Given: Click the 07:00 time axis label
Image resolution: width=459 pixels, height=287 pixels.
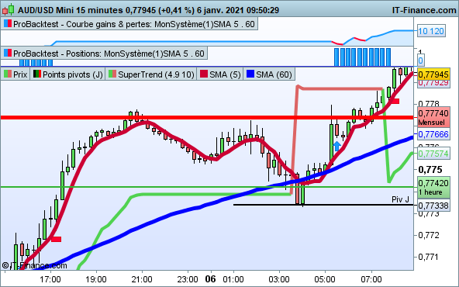Looking at the screenshot, I should pos(371,279).
